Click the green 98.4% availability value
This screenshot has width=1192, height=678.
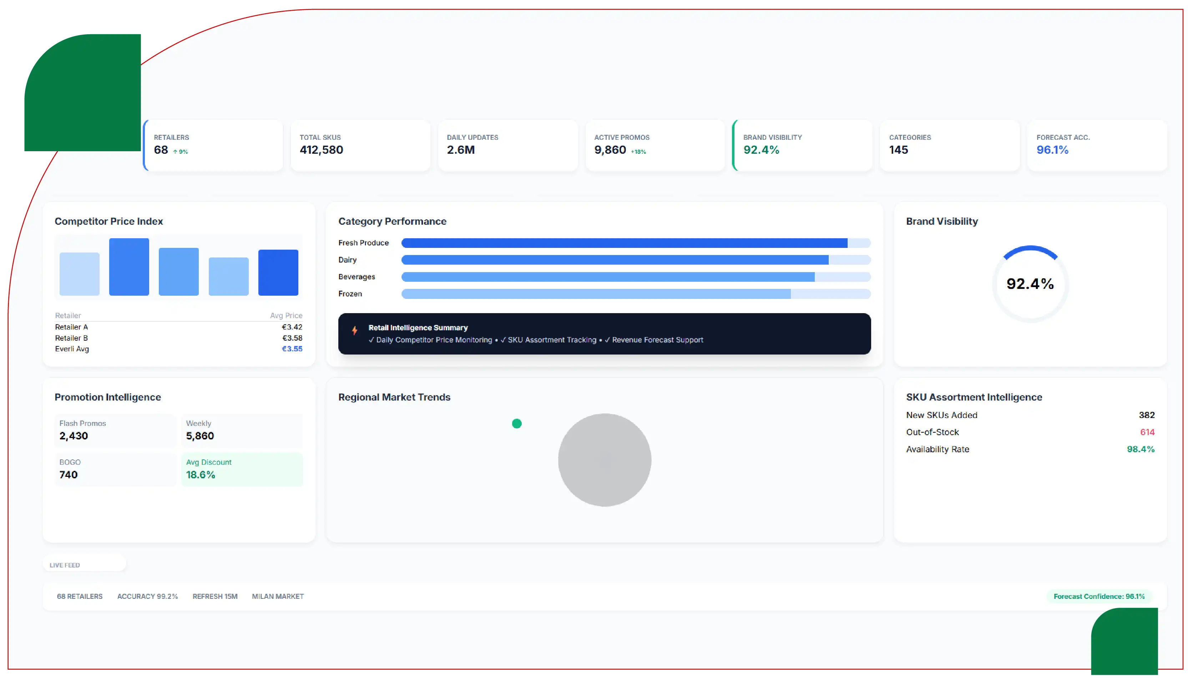[1141, 449]
